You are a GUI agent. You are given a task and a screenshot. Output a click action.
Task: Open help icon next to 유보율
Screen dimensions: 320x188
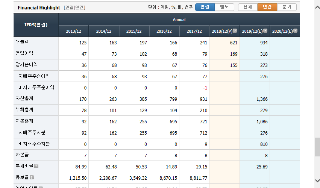[x=32, y=177]
